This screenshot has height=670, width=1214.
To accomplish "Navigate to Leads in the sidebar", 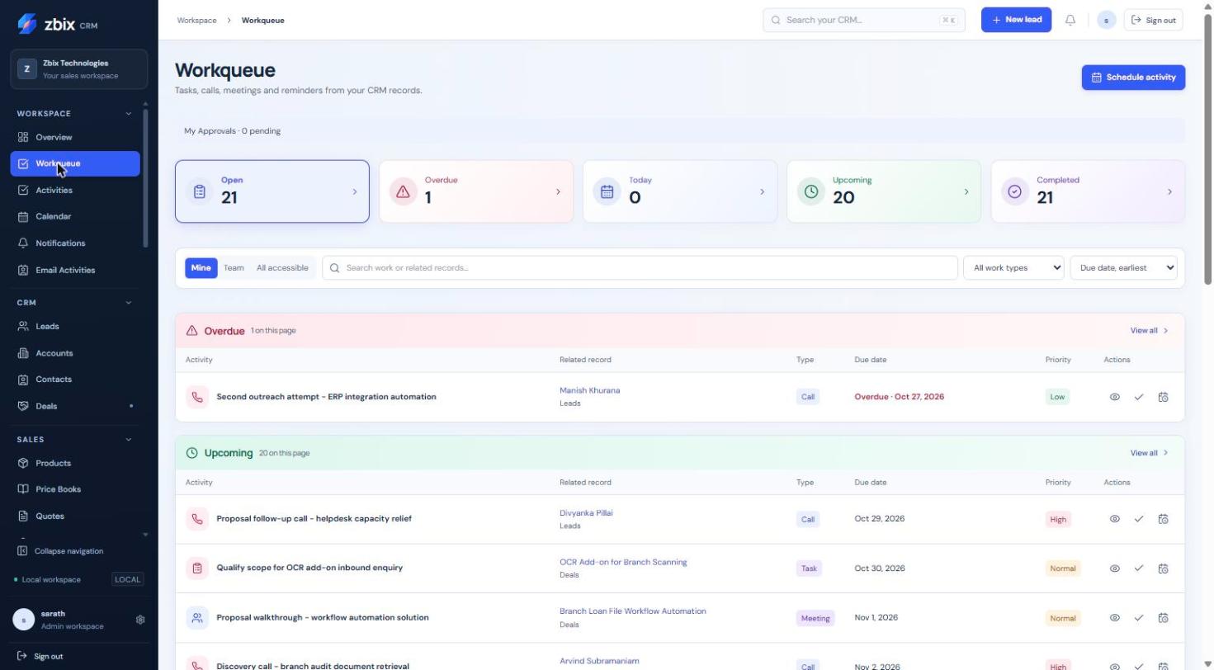I will click(75, 326).
